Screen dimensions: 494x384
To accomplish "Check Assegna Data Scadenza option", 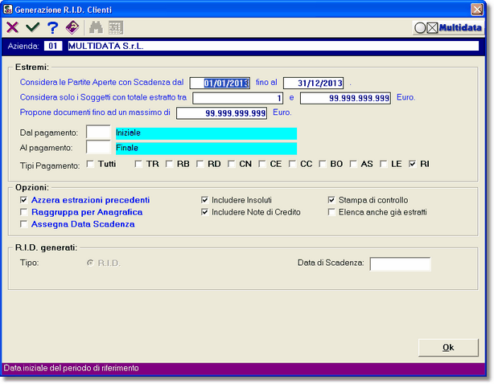I will (x=23, y=224).
